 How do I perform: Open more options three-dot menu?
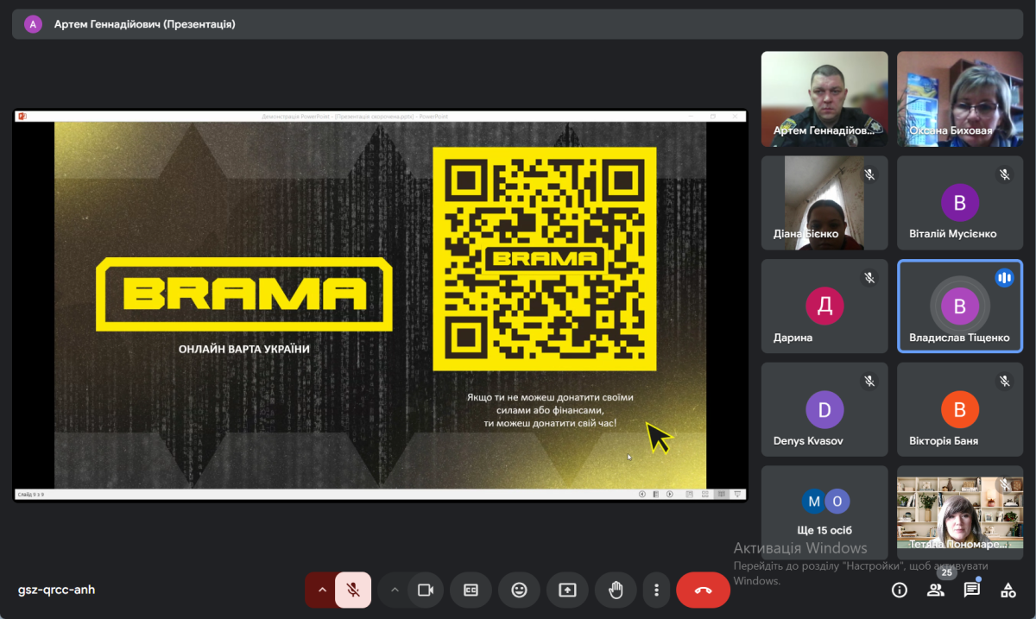coord(657,591)
